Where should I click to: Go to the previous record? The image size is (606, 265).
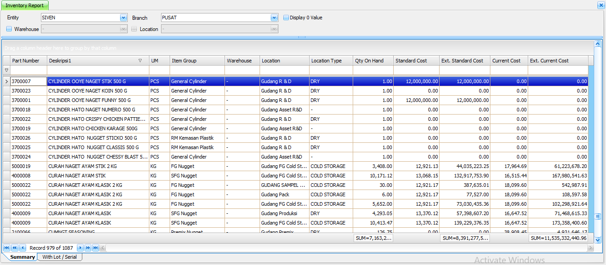pos(22,247)
